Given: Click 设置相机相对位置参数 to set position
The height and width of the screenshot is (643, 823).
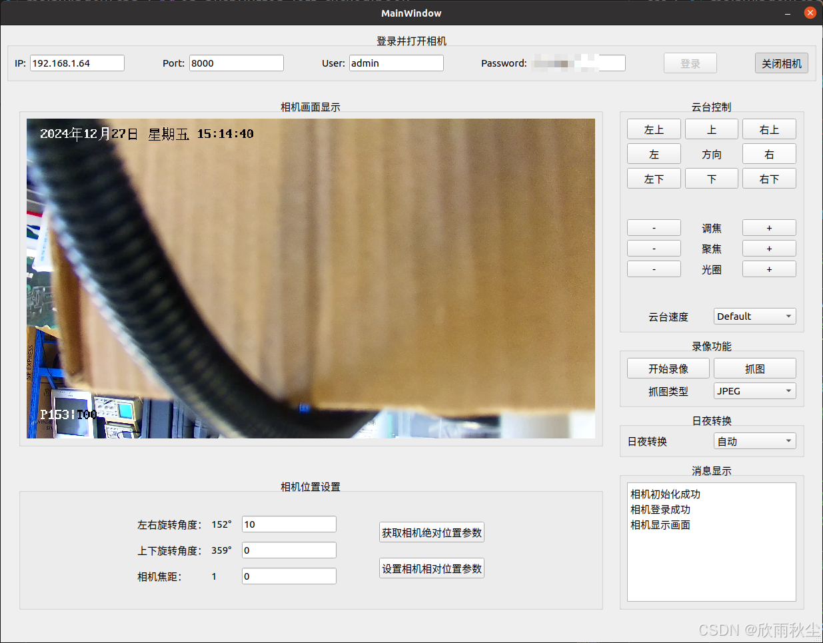Looking at the screenshot, I should point(431,568).
